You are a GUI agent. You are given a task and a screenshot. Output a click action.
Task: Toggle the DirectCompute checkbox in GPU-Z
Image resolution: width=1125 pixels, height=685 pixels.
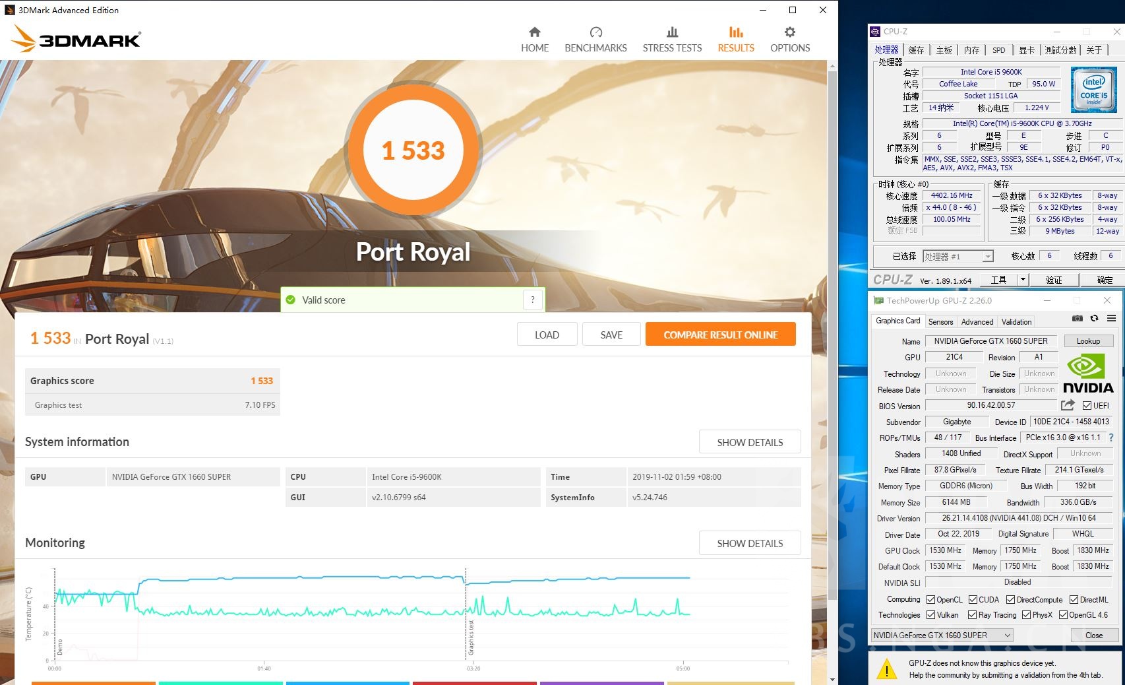coord(1010,600)
